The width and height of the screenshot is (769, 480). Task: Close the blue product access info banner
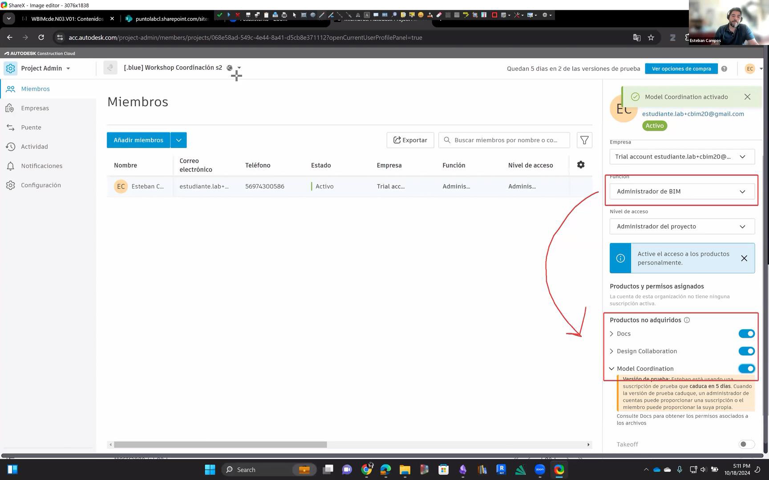(744, 258)
